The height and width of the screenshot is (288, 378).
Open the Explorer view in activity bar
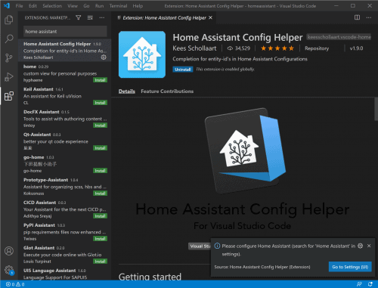tap(9, 20)
